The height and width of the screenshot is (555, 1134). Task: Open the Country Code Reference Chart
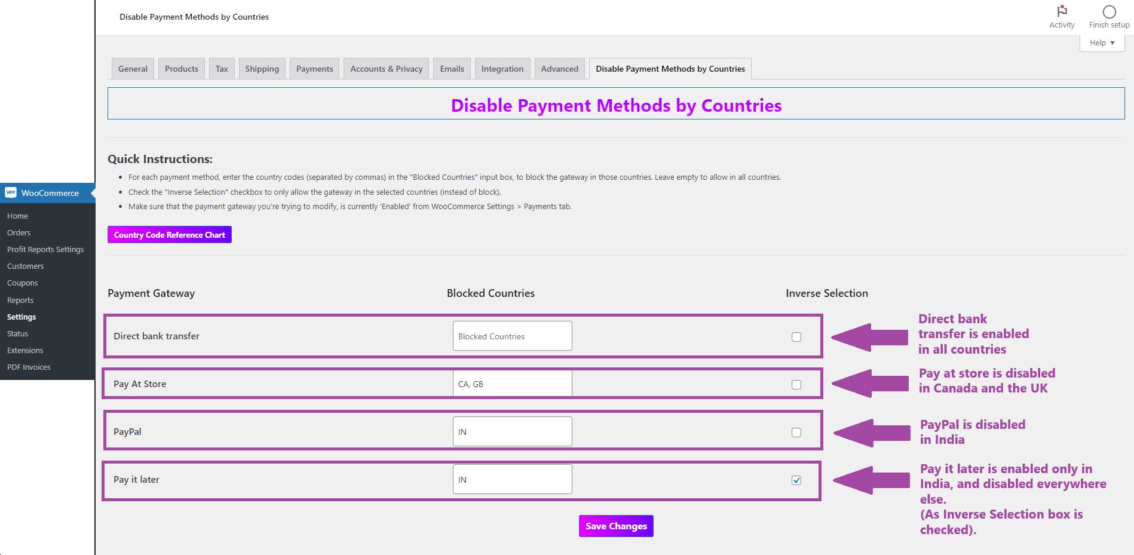pos(170,235)
